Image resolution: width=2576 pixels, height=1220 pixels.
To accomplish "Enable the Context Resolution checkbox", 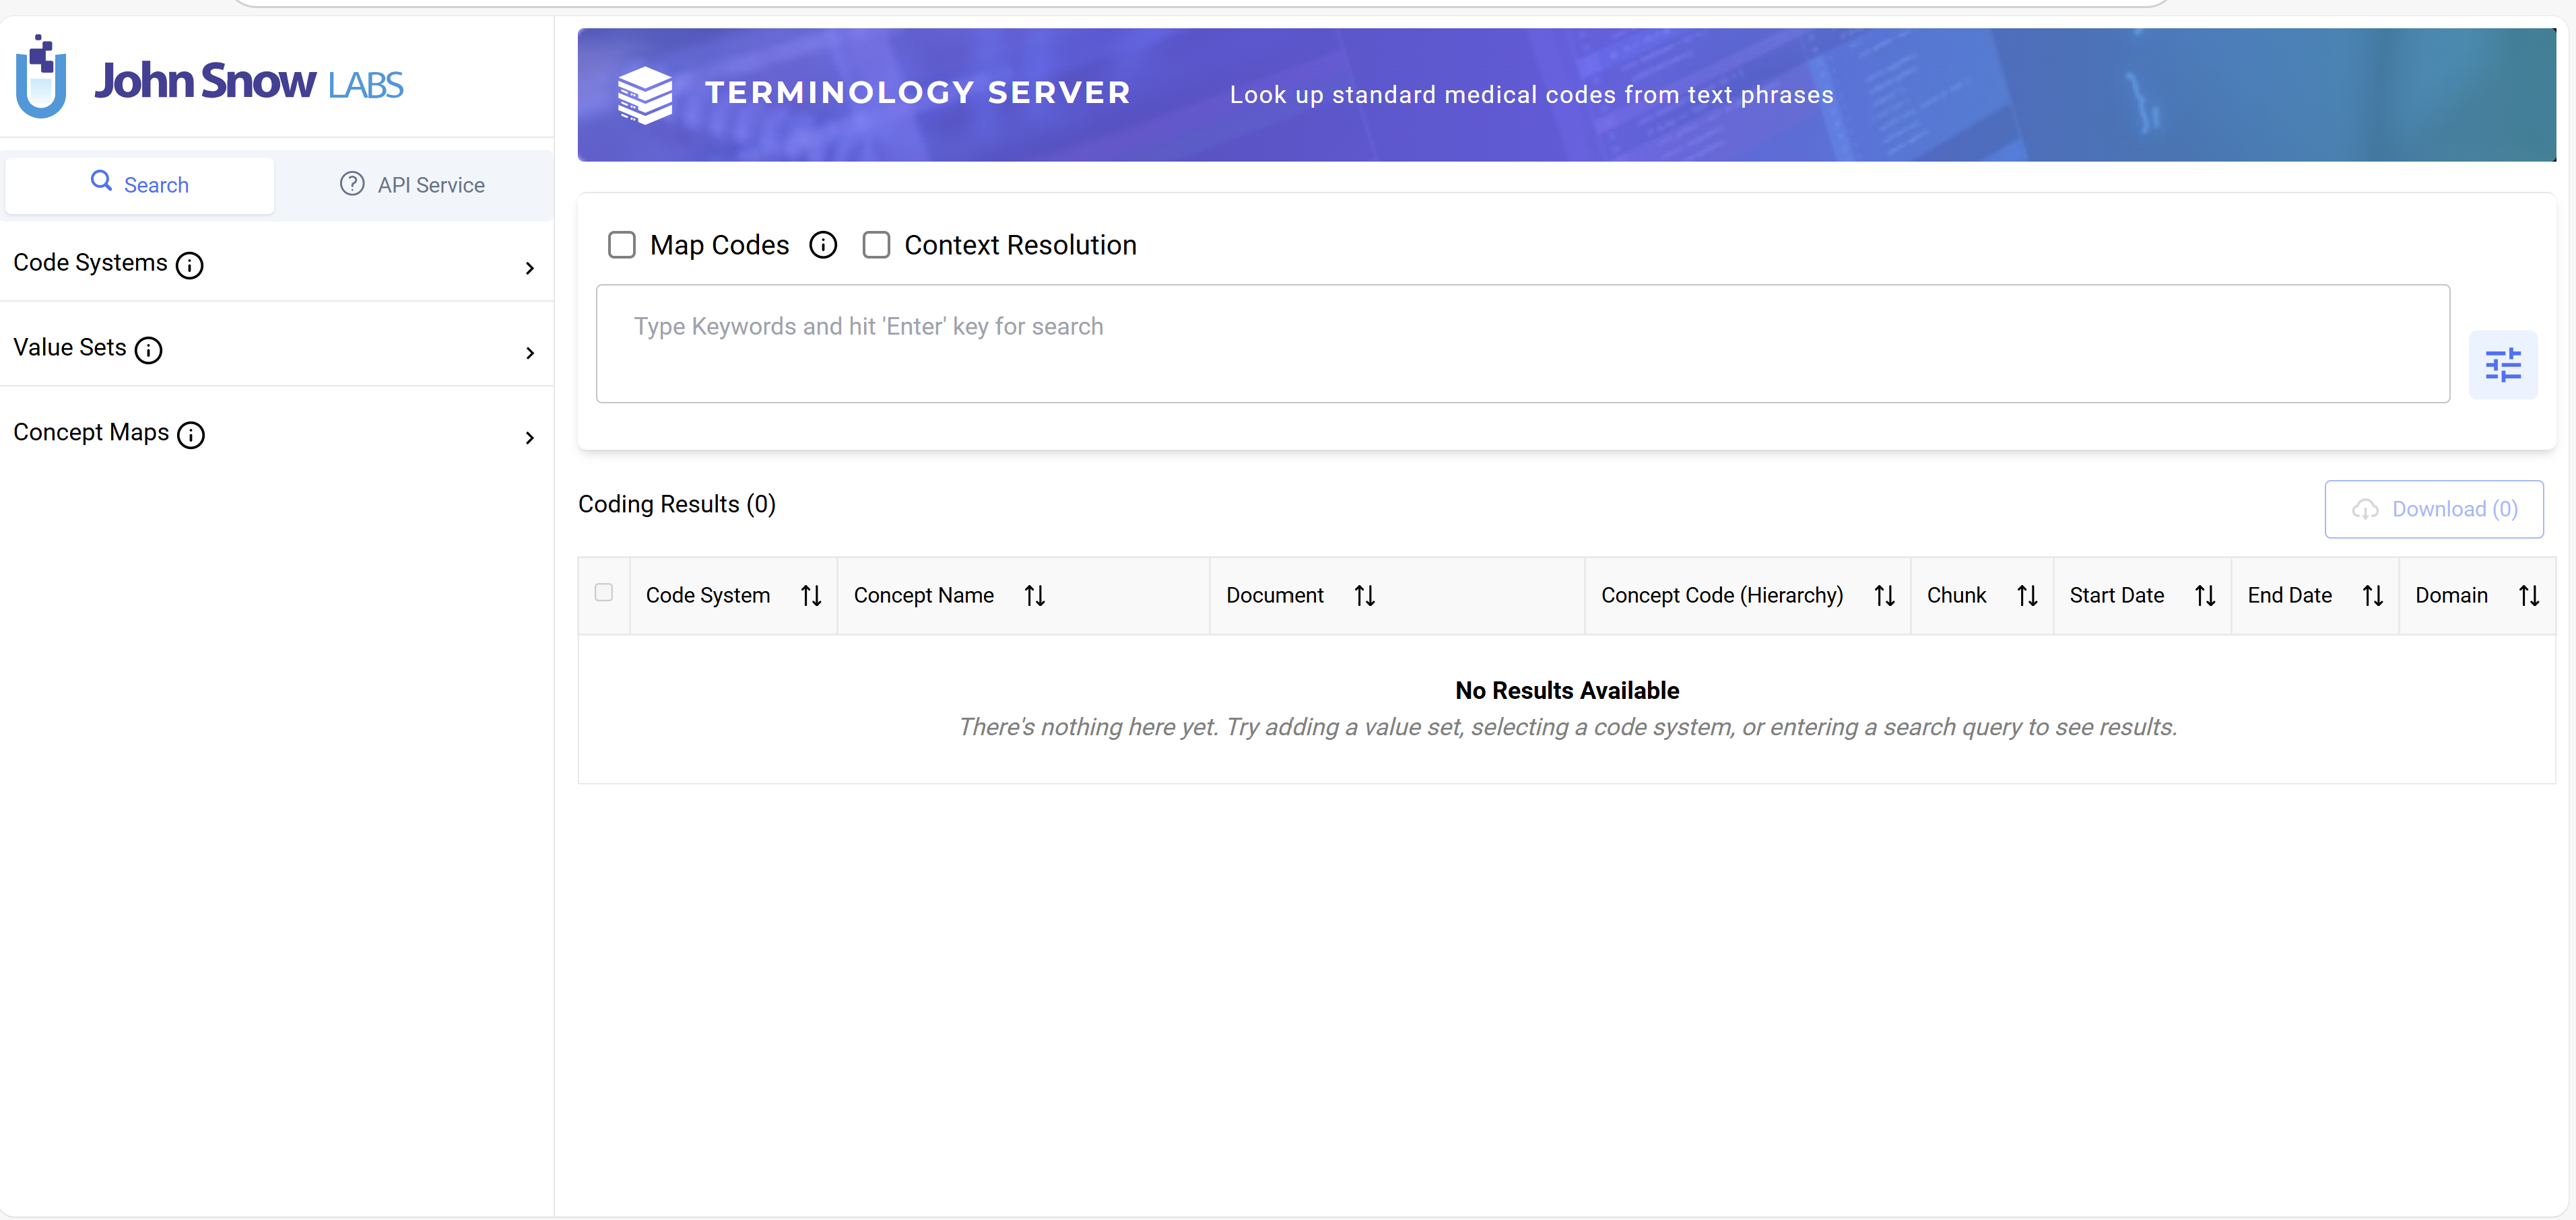I will tap(876, 245).
